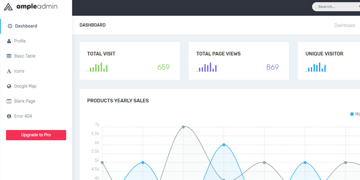Click the green Total Visit bar sparkline
This screenshot has width=360, height=180.
[x=98, y=67]
